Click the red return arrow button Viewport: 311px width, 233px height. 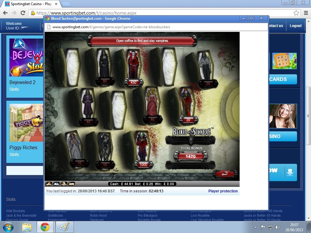[x=225, y=174]
